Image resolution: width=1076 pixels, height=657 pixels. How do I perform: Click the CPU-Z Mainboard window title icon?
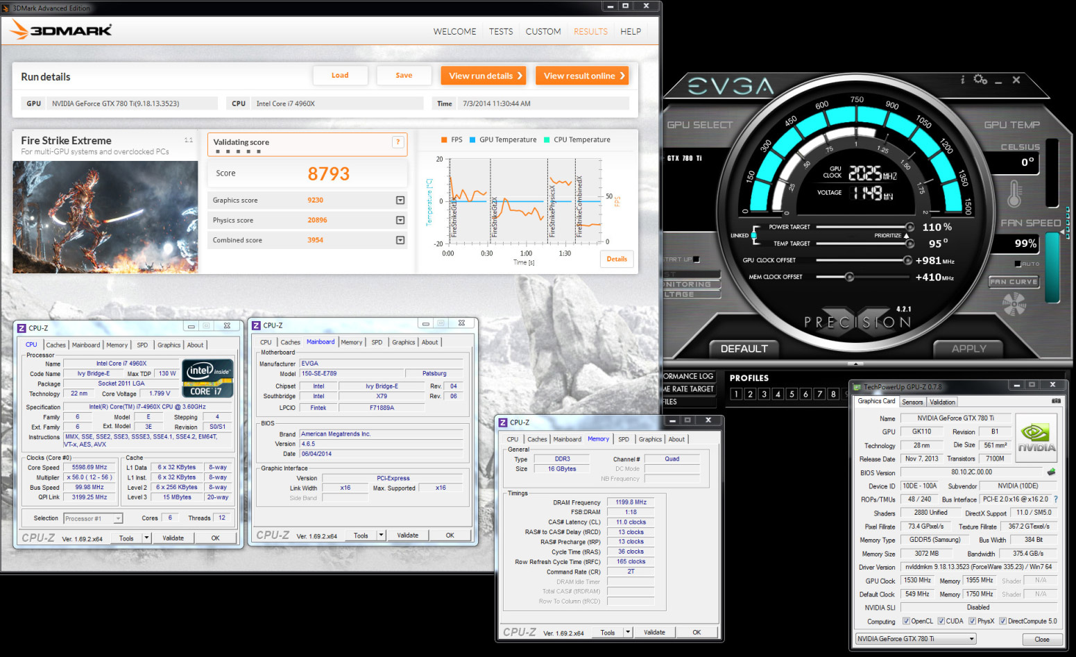[256, 325]
